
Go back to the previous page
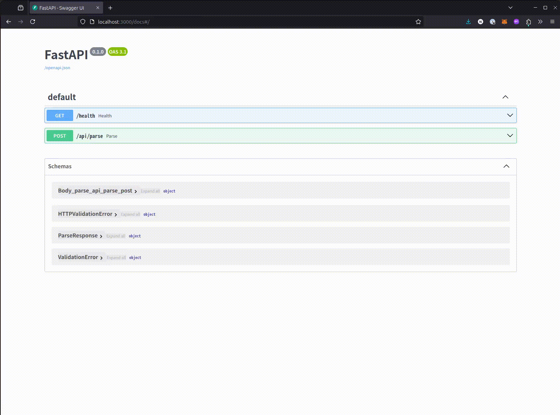9,22
